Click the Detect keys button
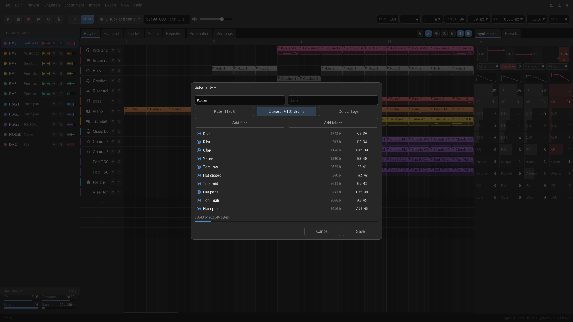 [x=349, y=112]
